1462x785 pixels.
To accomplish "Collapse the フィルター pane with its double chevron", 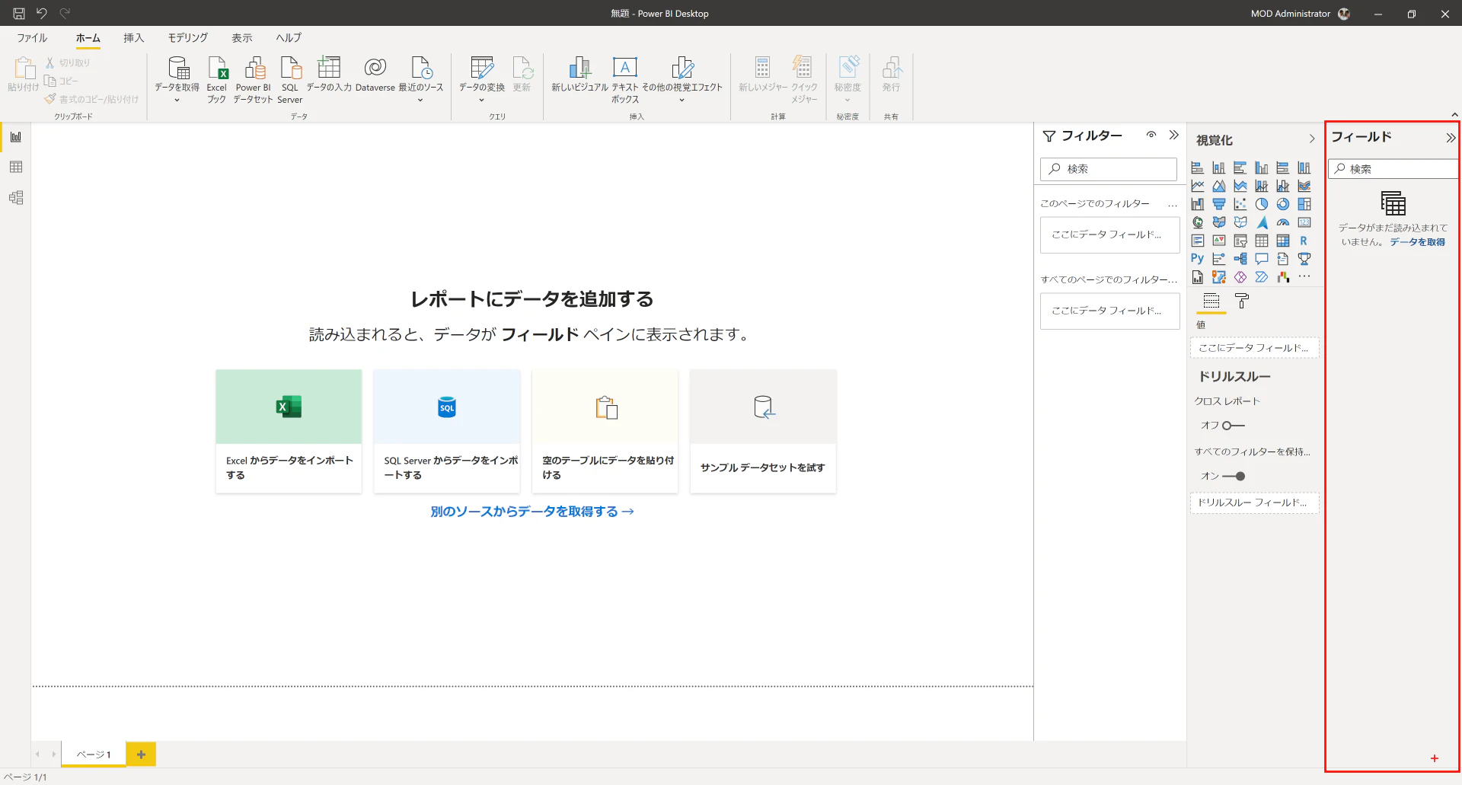I will click(x=1174, y=135).
